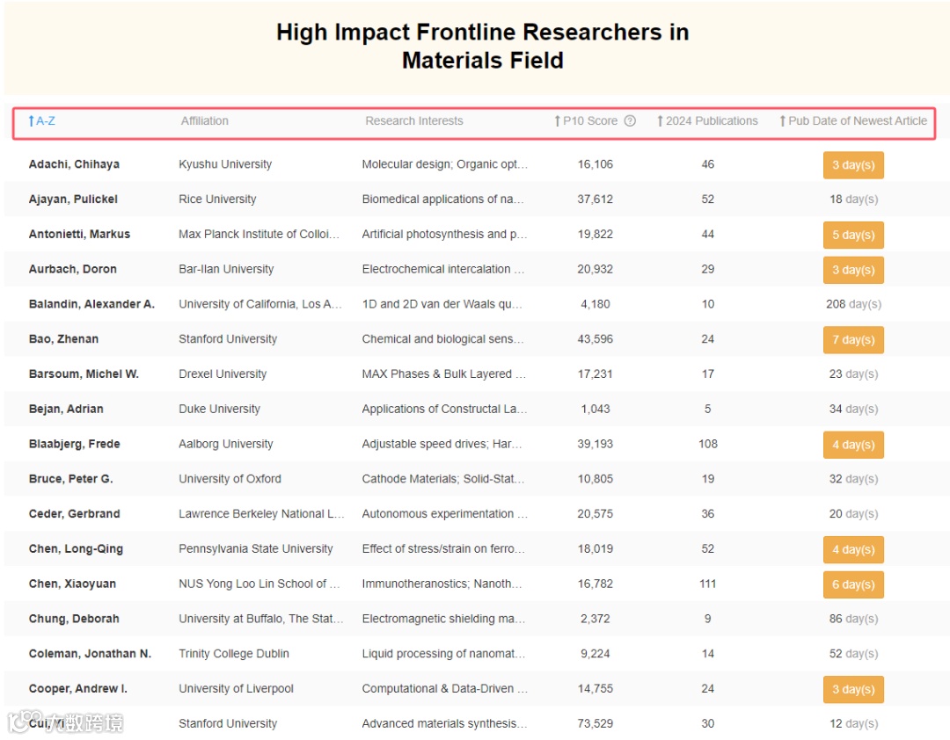Image resolution: width=950 pixels, height=740 pixels.
Task: Click Antonietti's orange 5 day(s) badge
Action: 853,235
